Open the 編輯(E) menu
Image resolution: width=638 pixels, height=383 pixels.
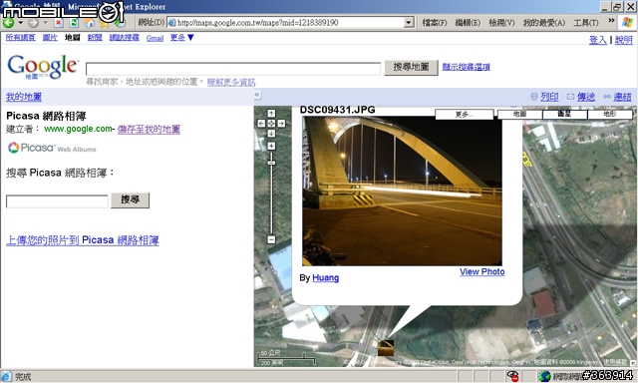click(x=468, y=23)
